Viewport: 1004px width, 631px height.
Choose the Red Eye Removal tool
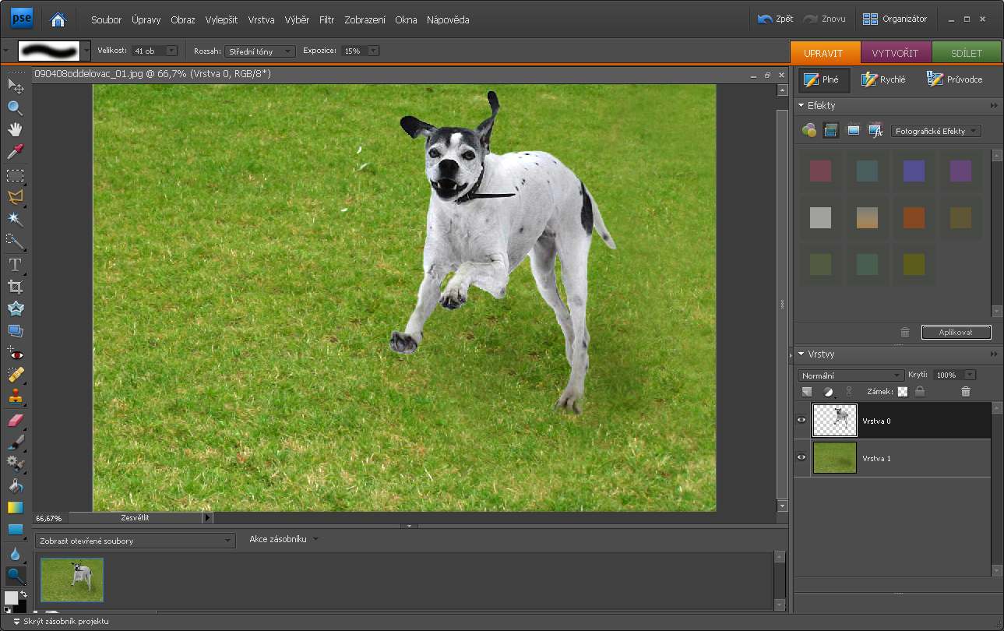click(x=15, y=354)
